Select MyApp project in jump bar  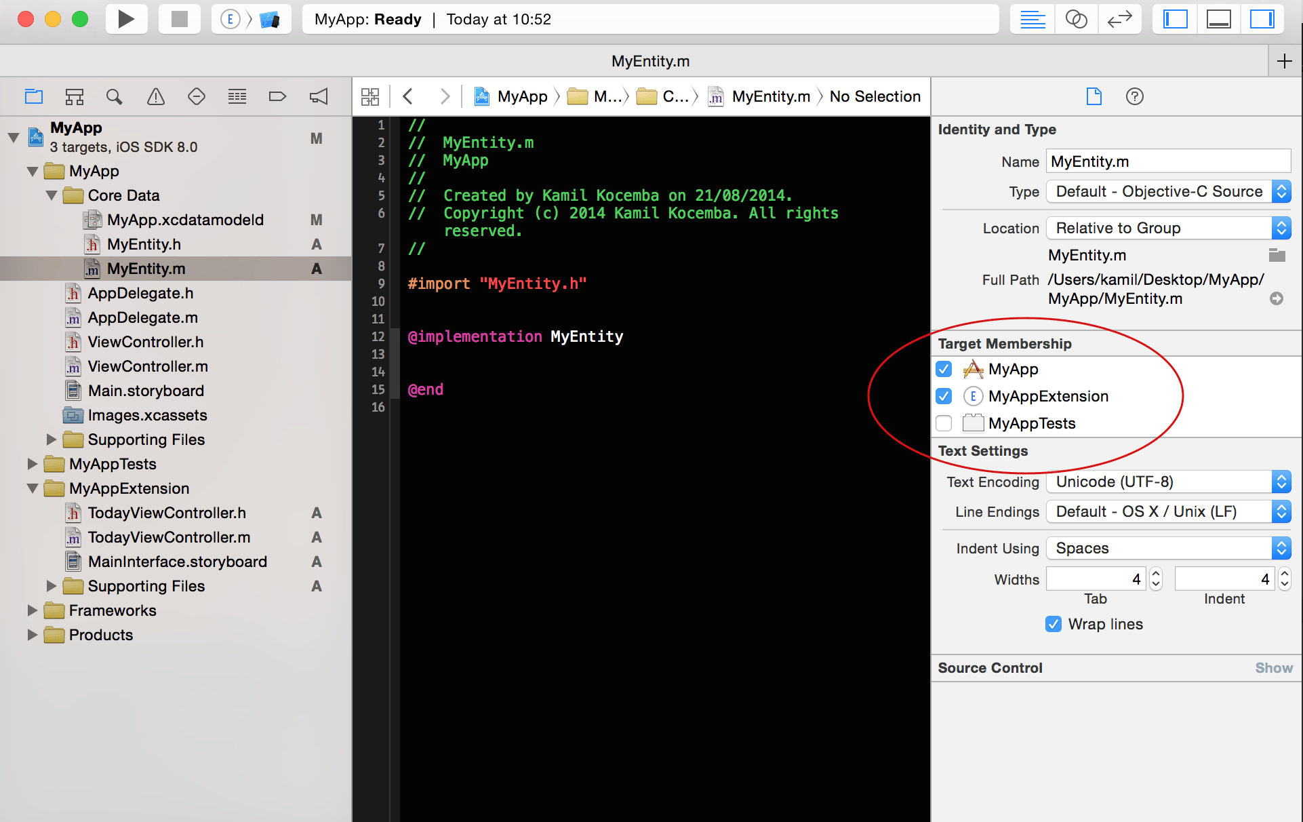coord(510,96)
